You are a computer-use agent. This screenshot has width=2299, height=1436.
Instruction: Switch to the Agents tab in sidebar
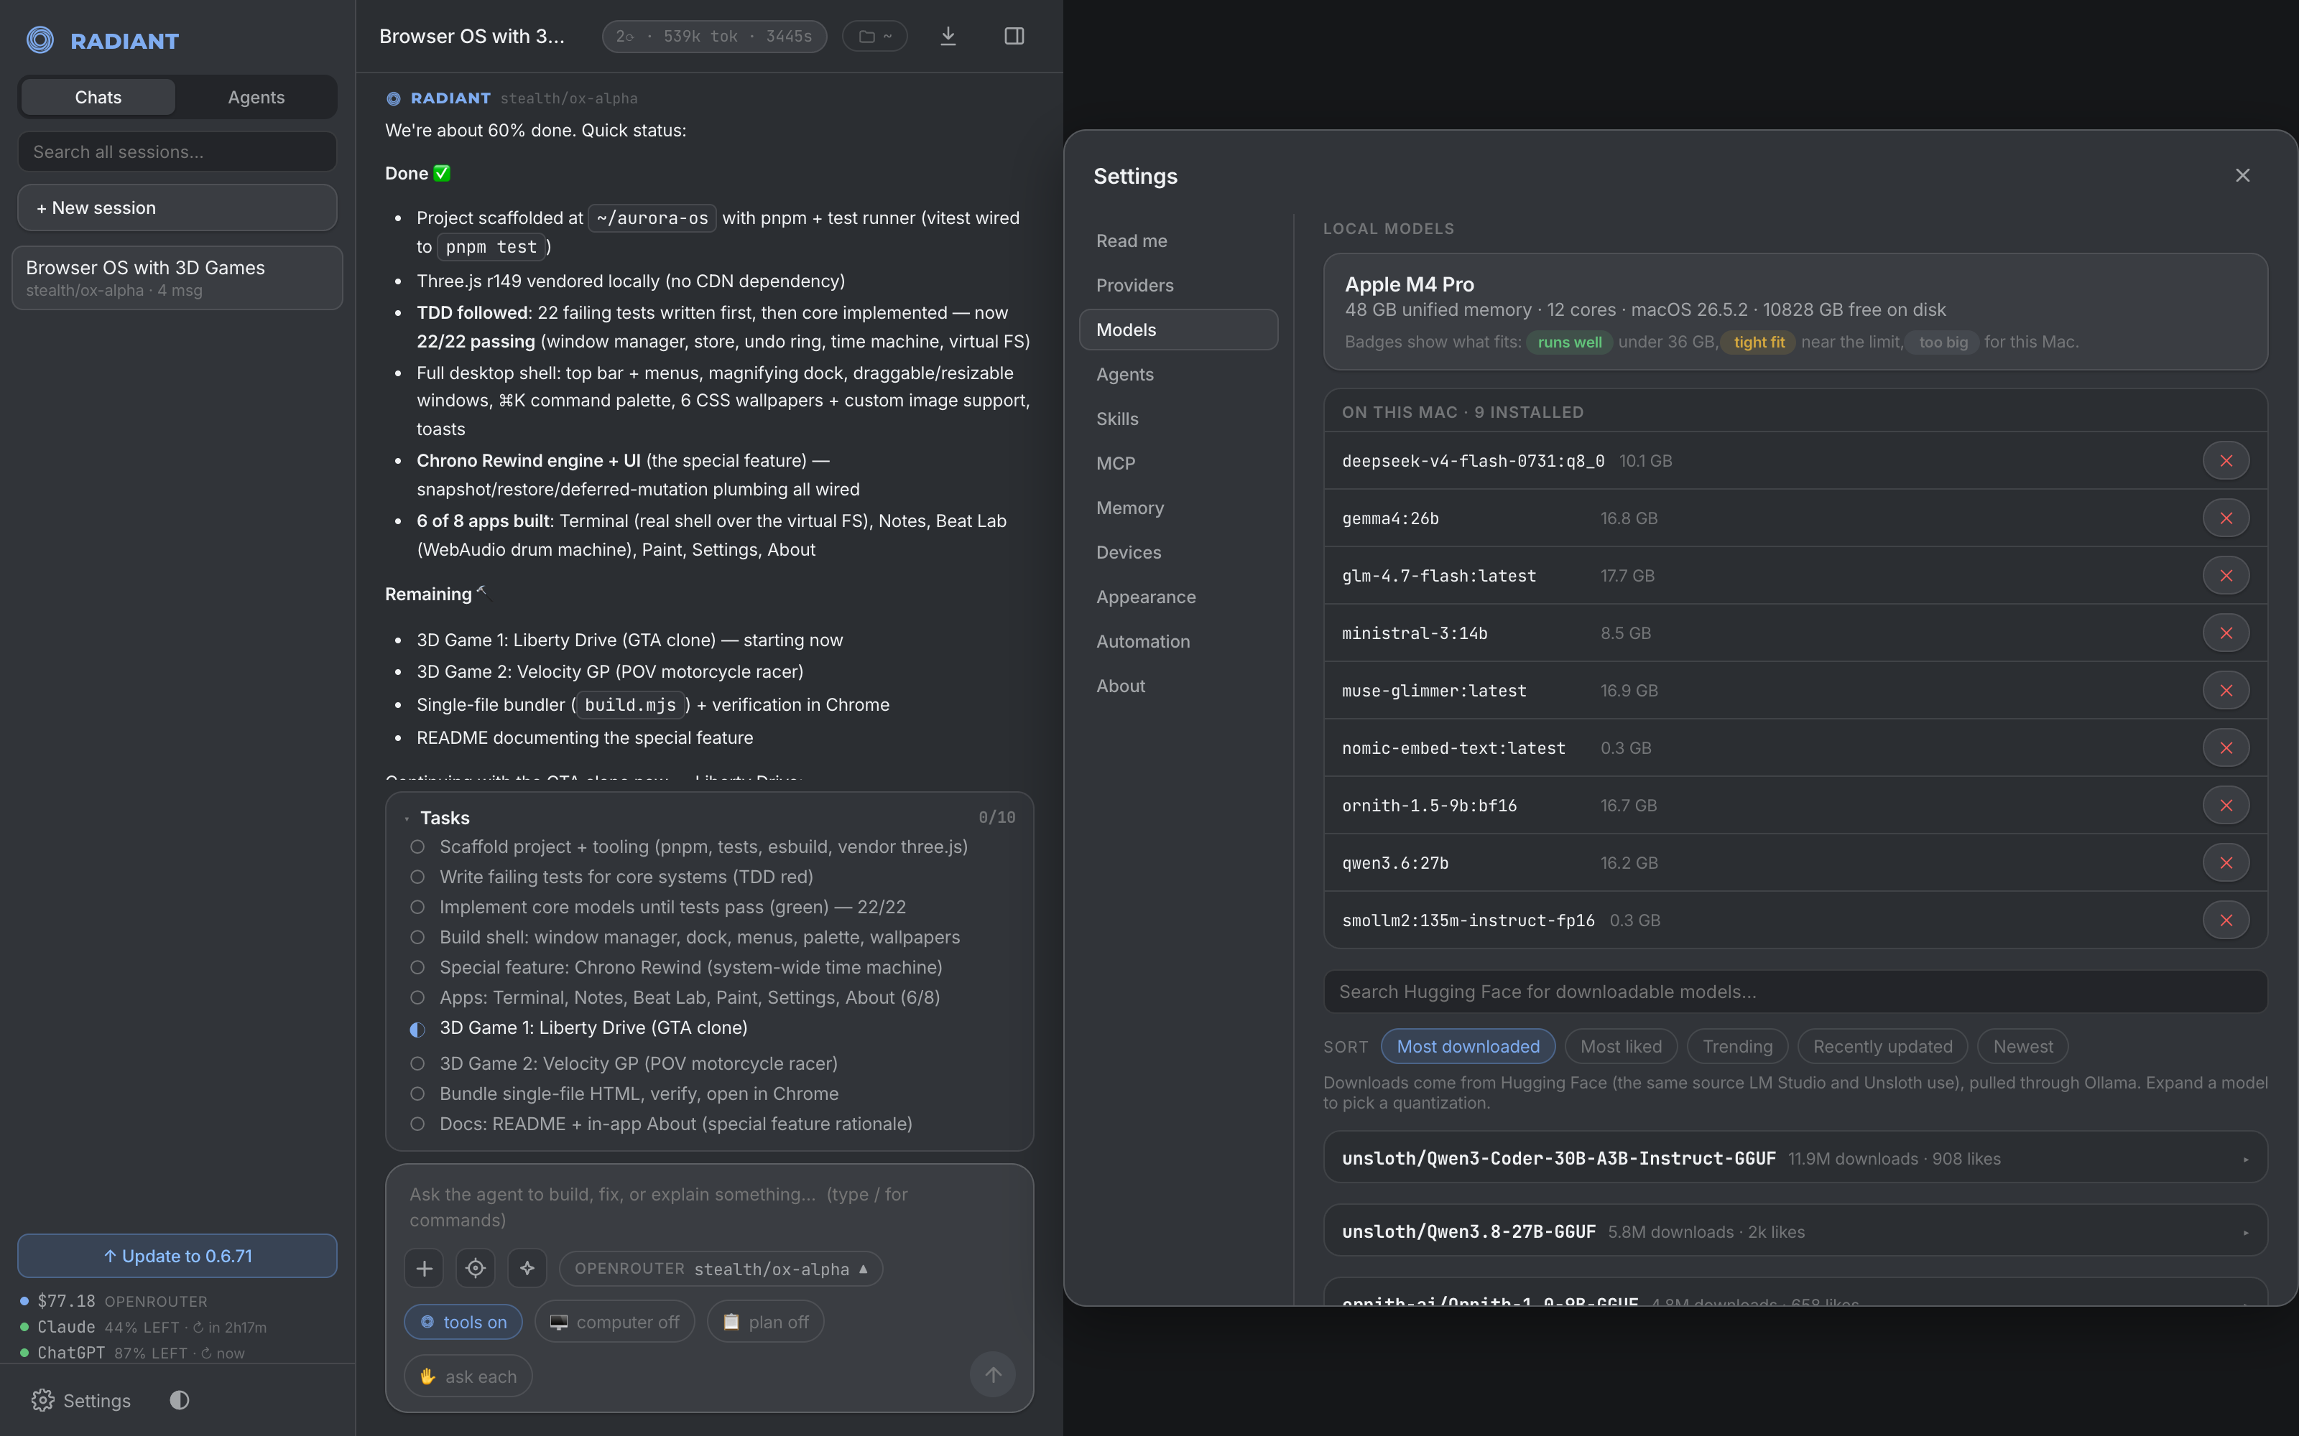256,97
